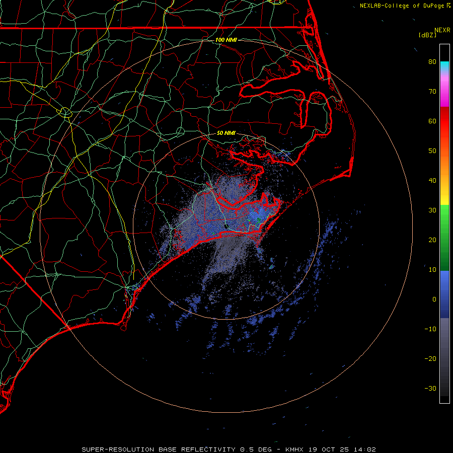The image size is (453, 453).
Task: Click the 10 value on the dBZ scale
Action: [432, 270]
